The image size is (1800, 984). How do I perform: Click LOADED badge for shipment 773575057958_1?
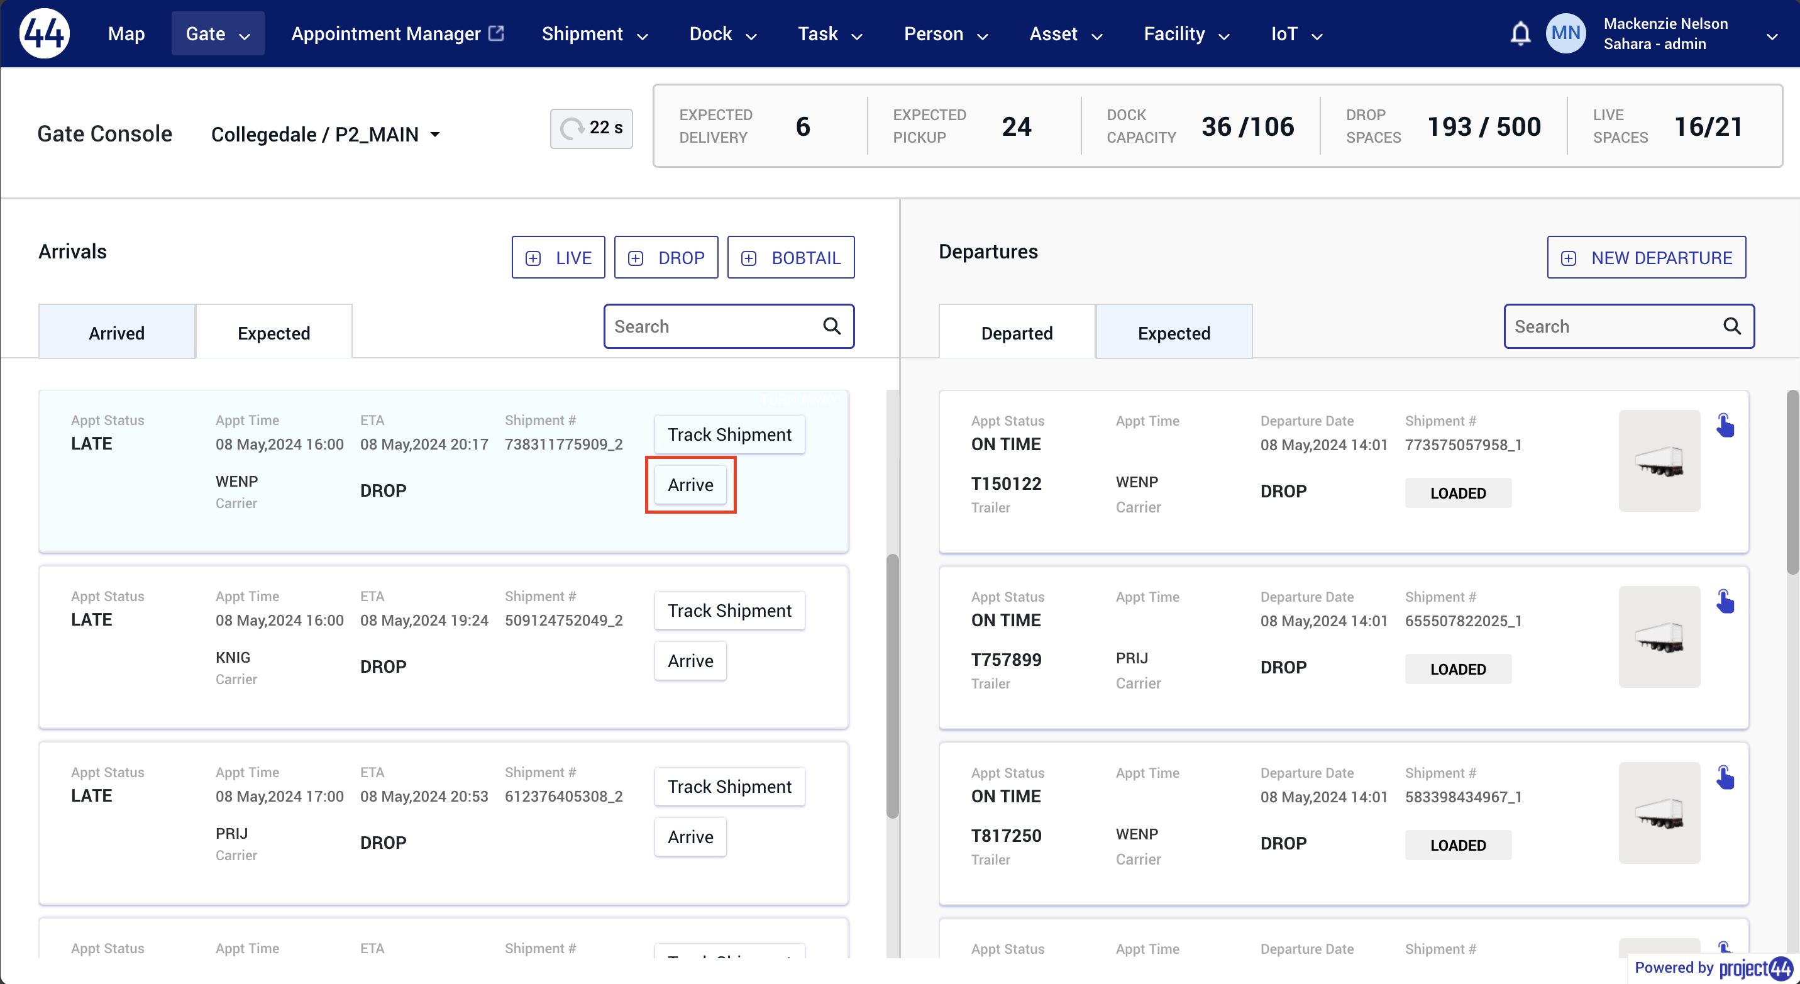(x=1459, y=493)
